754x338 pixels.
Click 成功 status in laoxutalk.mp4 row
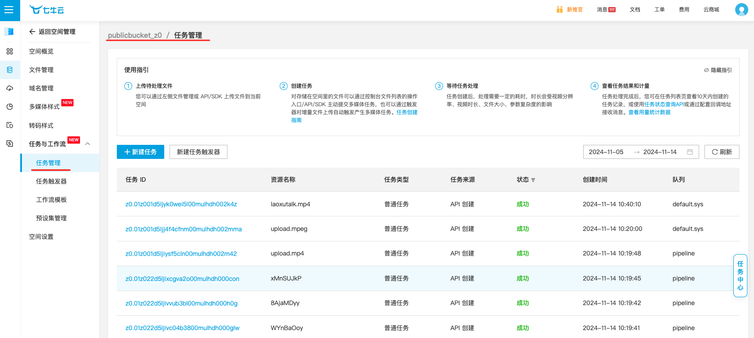[x=523, y=204]
